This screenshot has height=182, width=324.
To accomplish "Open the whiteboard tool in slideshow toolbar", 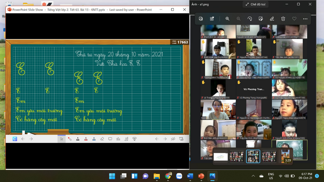I will [110, 139].
